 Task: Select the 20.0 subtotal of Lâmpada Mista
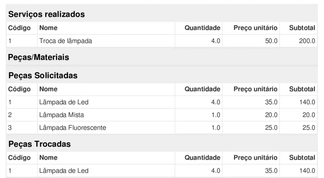coord(308,115)
